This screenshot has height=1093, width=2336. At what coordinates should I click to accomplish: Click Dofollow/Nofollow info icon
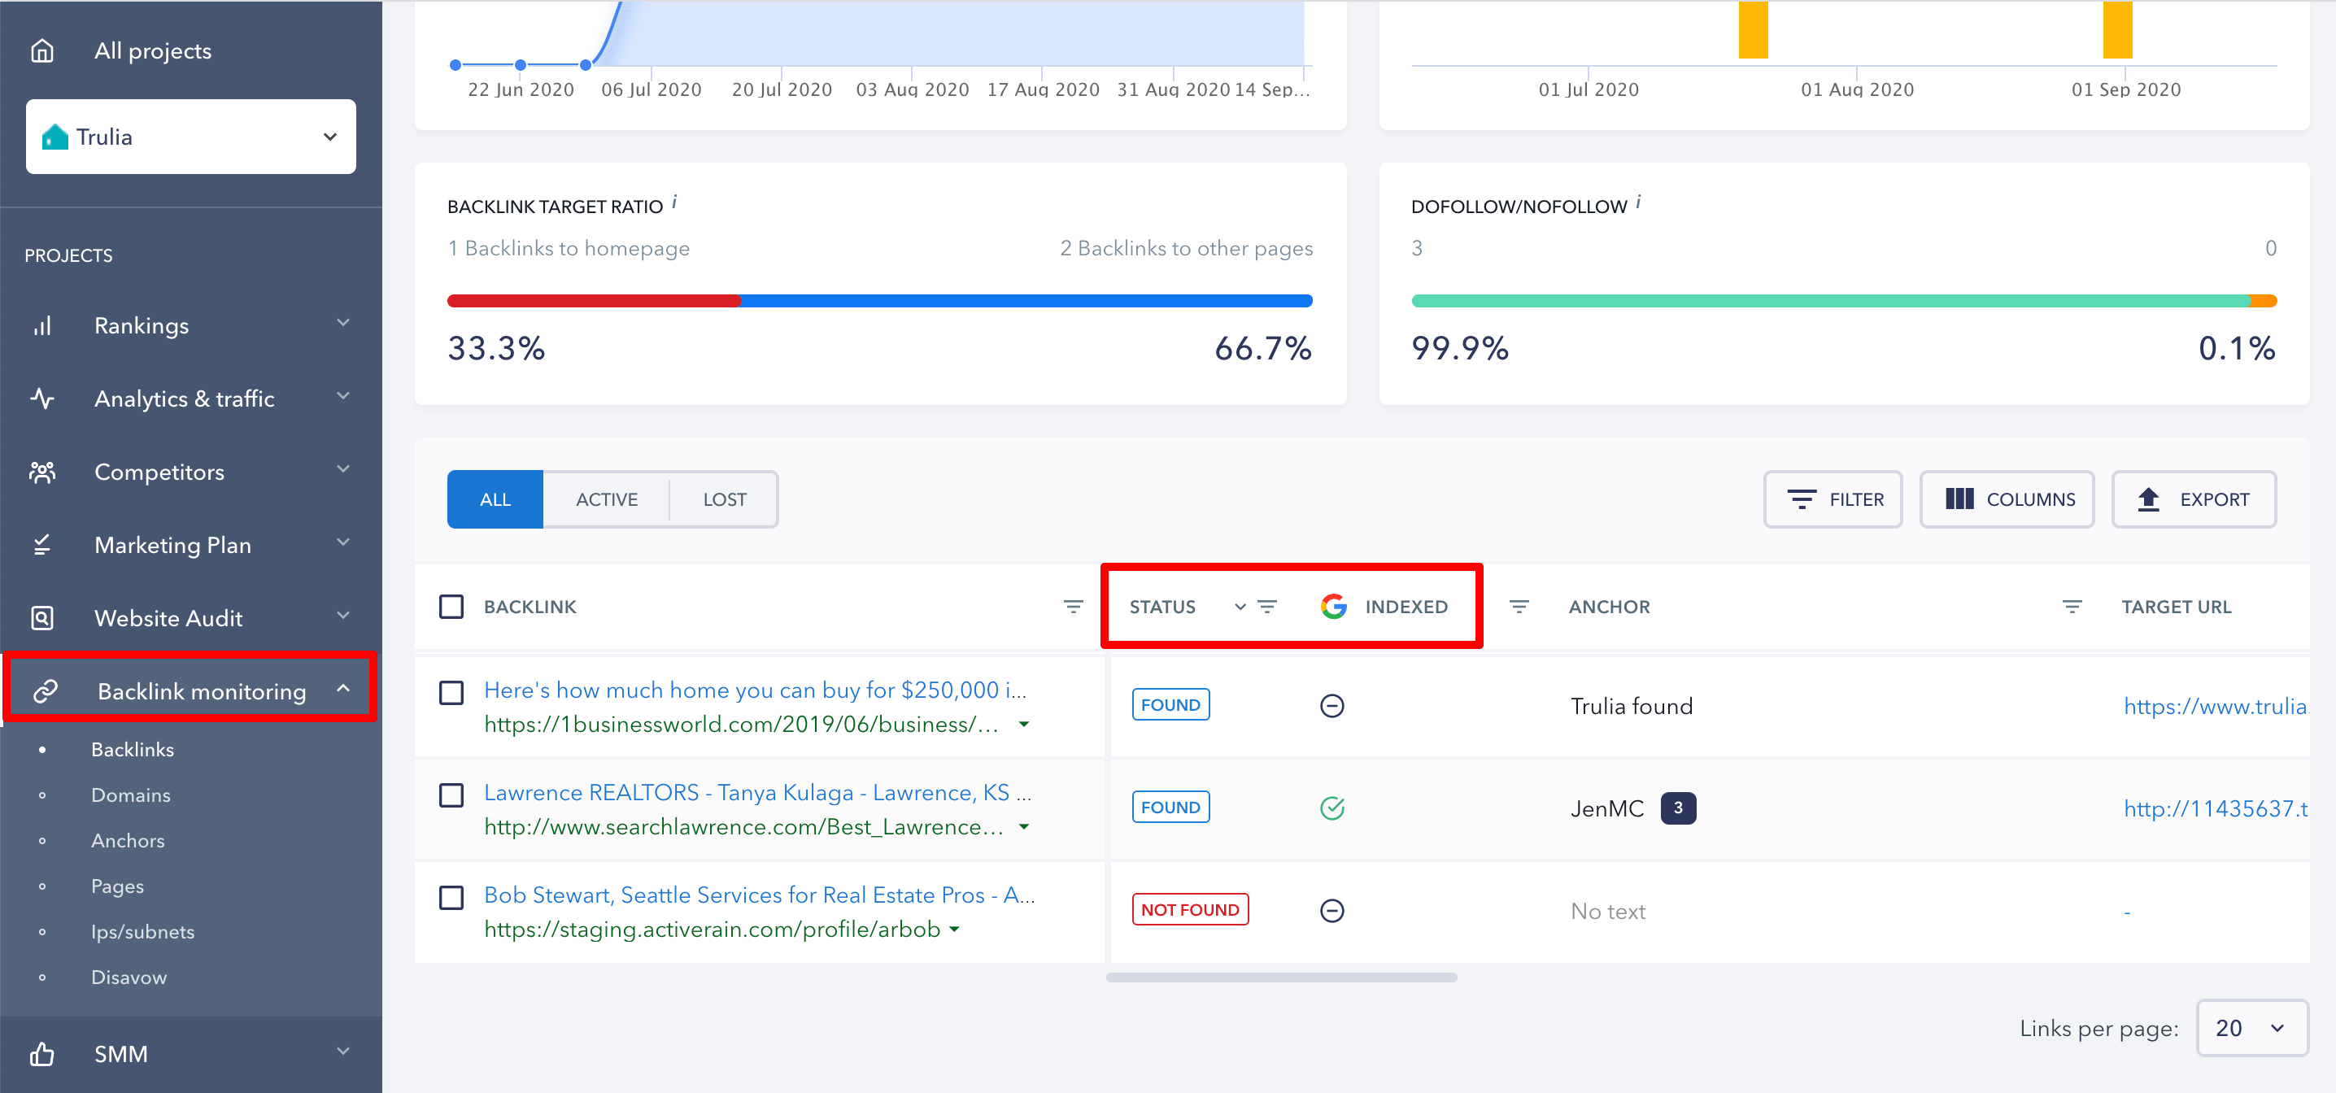coord(1639,202)
